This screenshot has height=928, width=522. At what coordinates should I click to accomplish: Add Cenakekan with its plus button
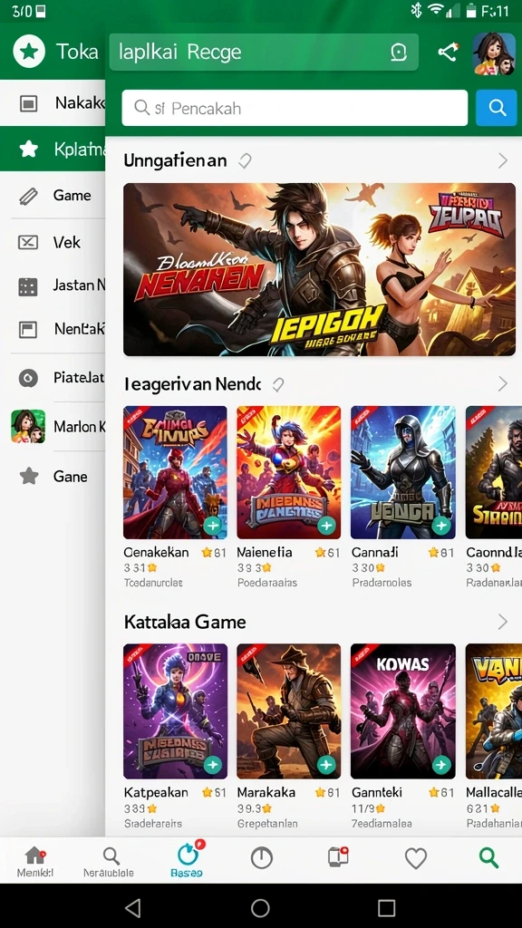click(x=212, y=525)
